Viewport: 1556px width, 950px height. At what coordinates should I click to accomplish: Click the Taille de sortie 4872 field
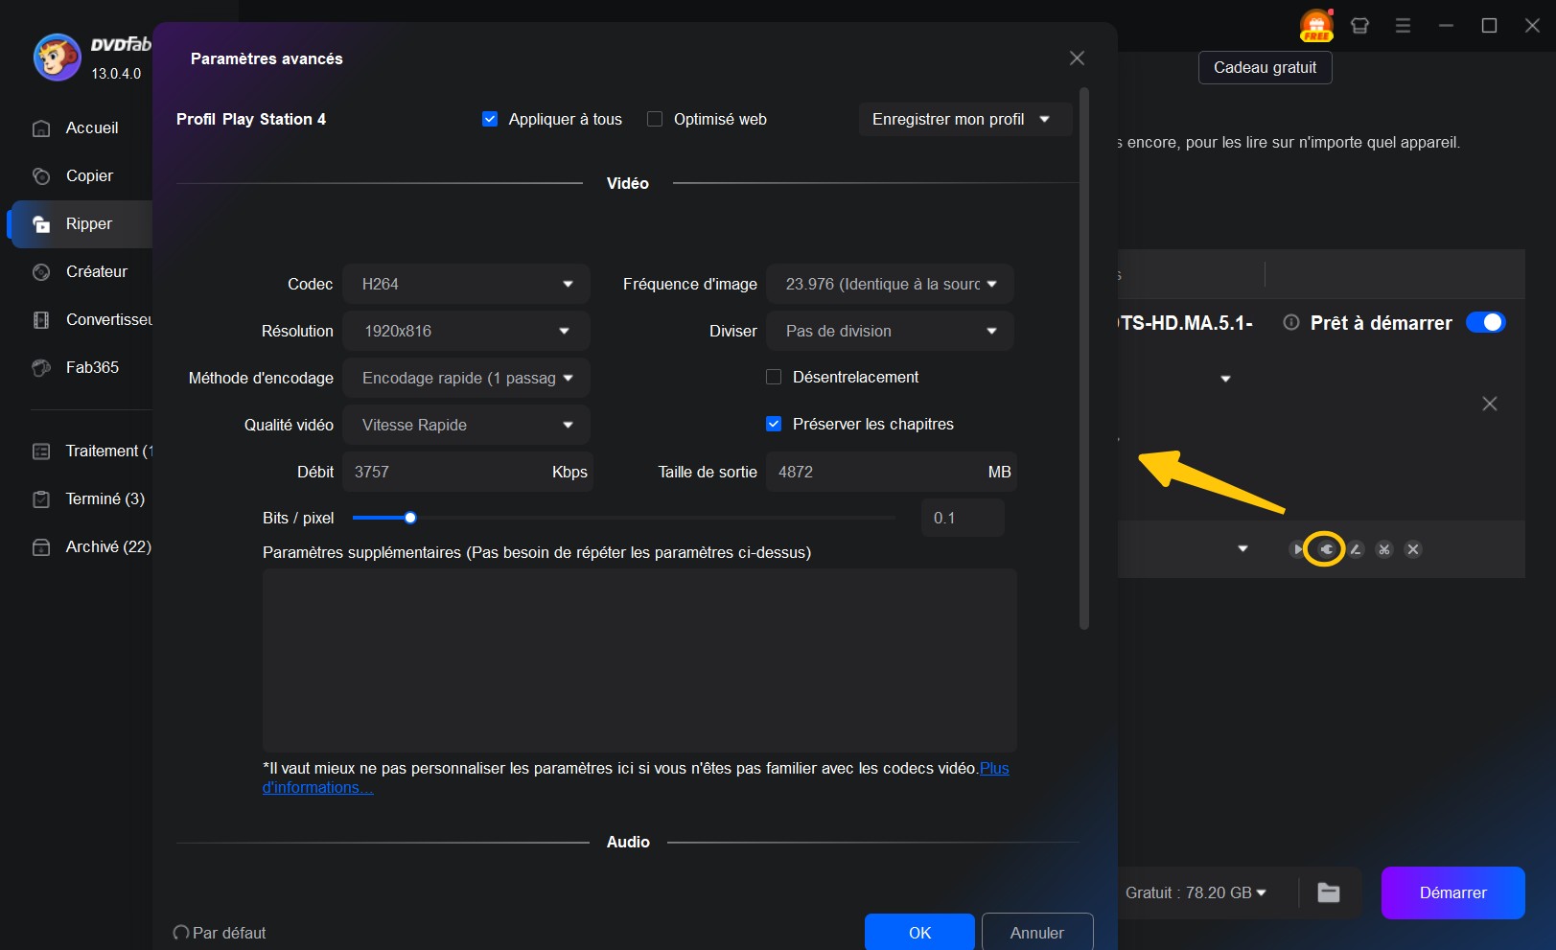click(x=891, y=472)
